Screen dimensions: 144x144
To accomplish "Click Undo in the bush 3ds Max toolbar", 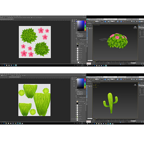I will [x=87, y=21].
